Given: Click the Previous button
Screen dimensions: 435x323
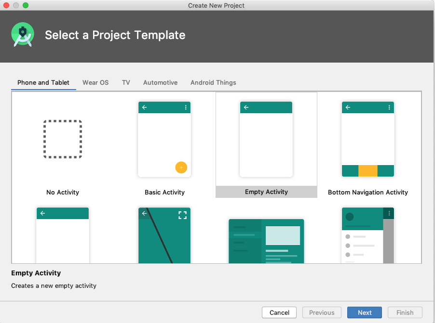Looking at the screenshot, I should (322, 312).
